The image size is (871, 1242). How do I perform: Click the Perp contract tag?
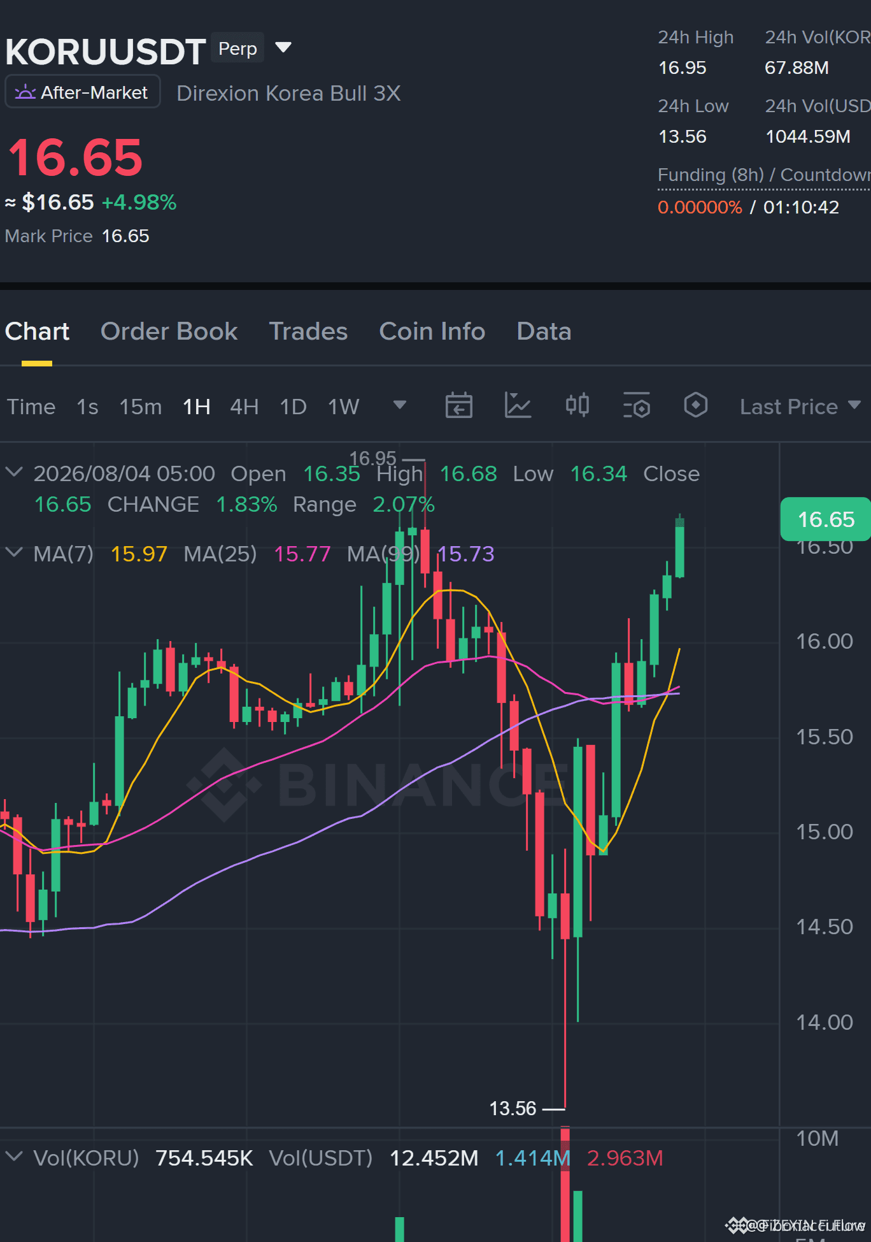237,48
